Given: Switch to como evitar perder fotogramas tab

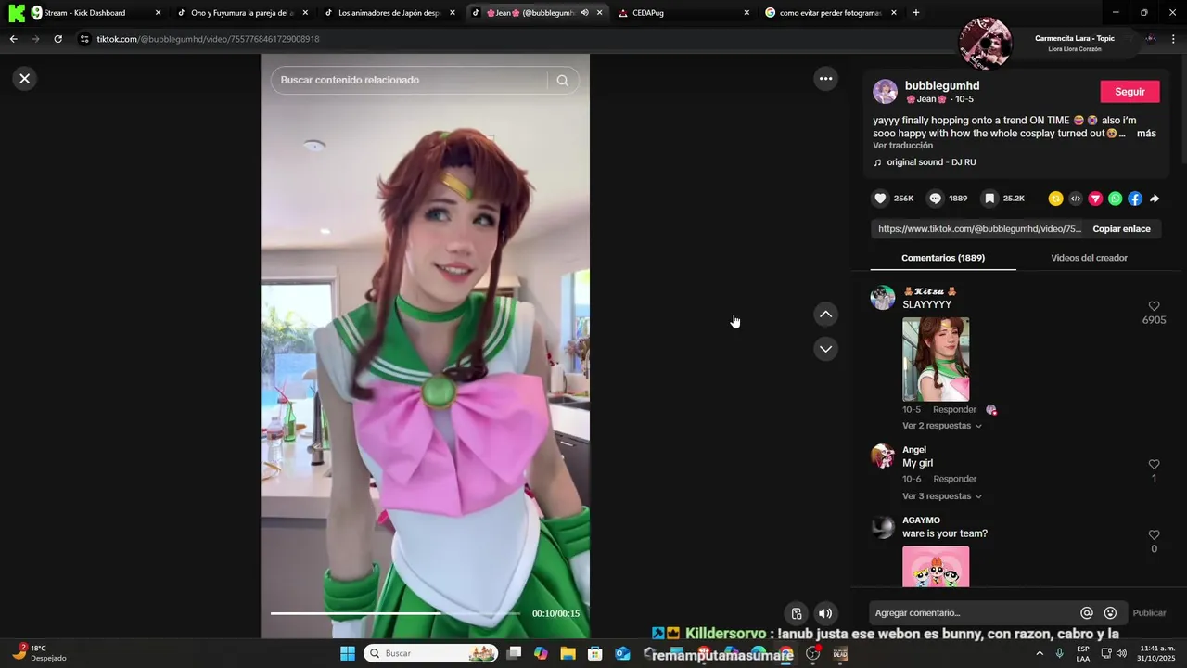Looking at the screenshot, I should pos(831,13).
